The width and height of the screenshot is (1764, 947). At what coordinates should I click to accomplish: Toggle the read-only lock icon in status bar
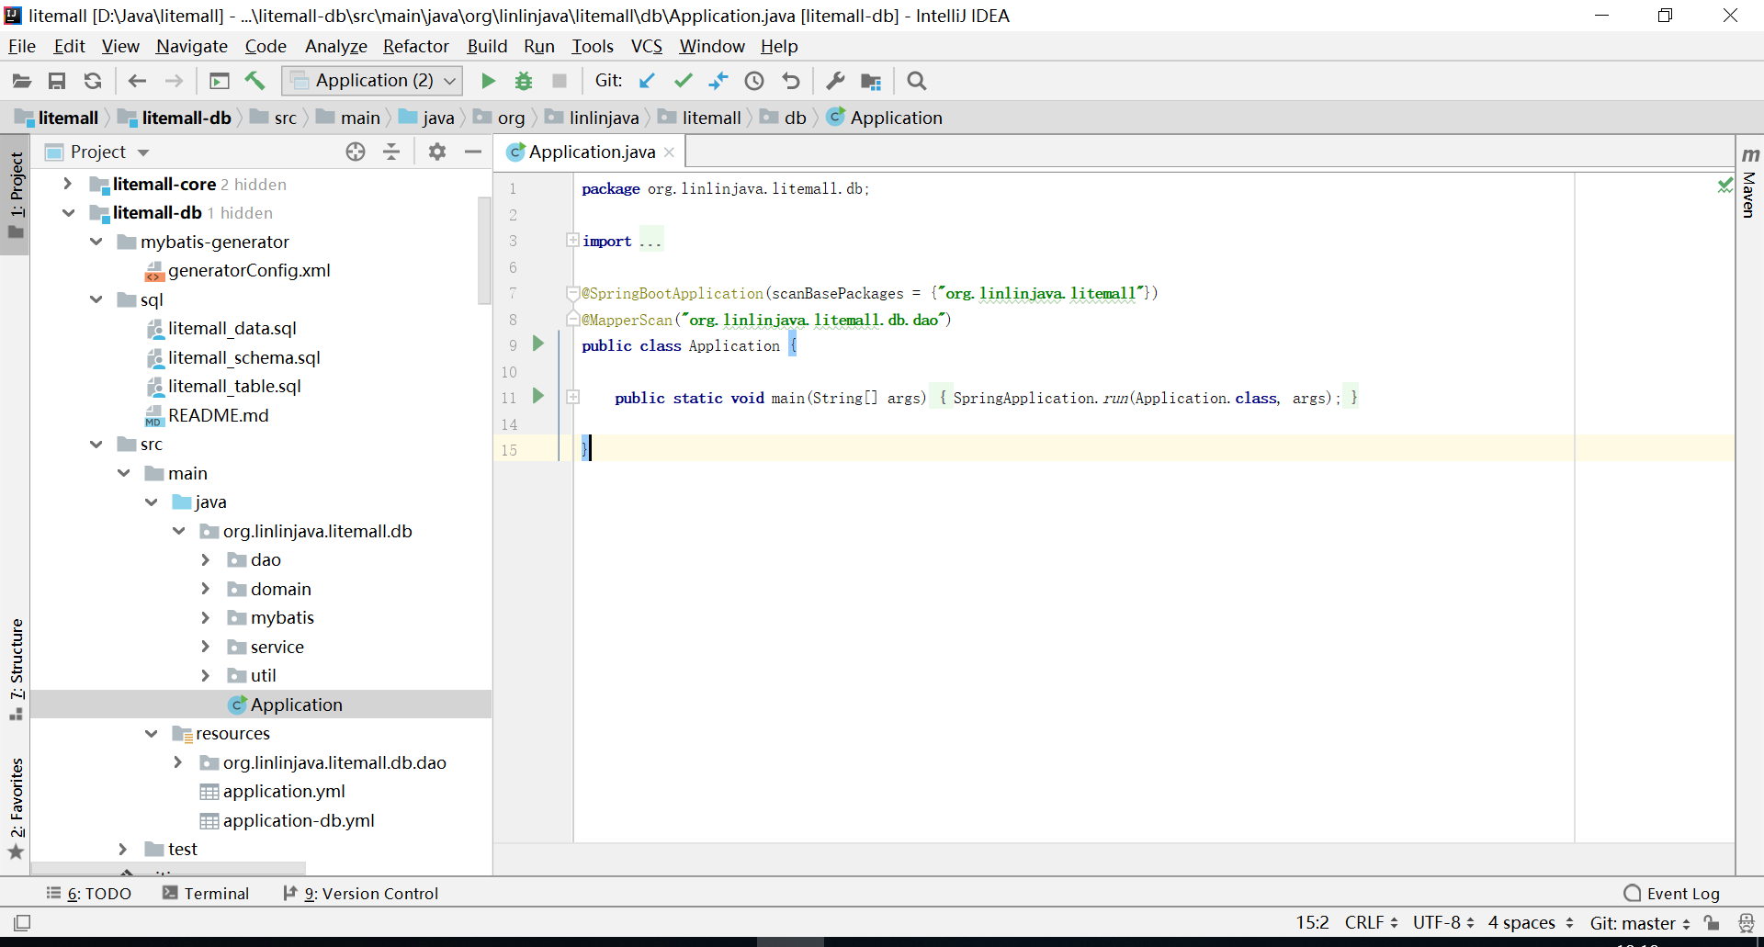click(x=1711, y=922)
